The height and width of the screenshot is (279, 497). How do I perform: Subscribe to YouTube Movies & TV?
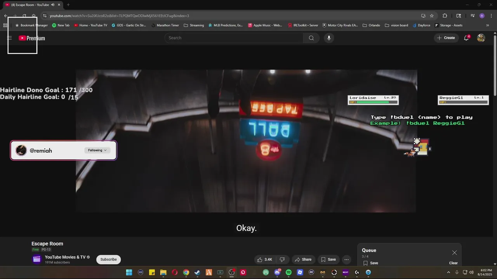(108, 260)
